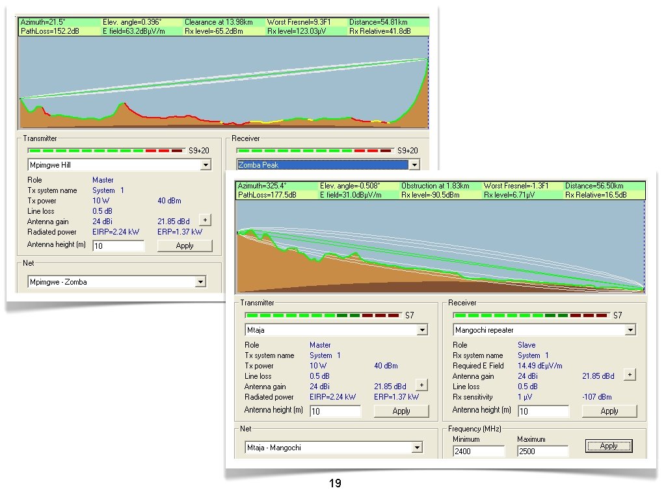This screenshot has width=666, height=499.
Task: Open the Mtaja transmitter dropdown
Action: (x=422, y=329)
